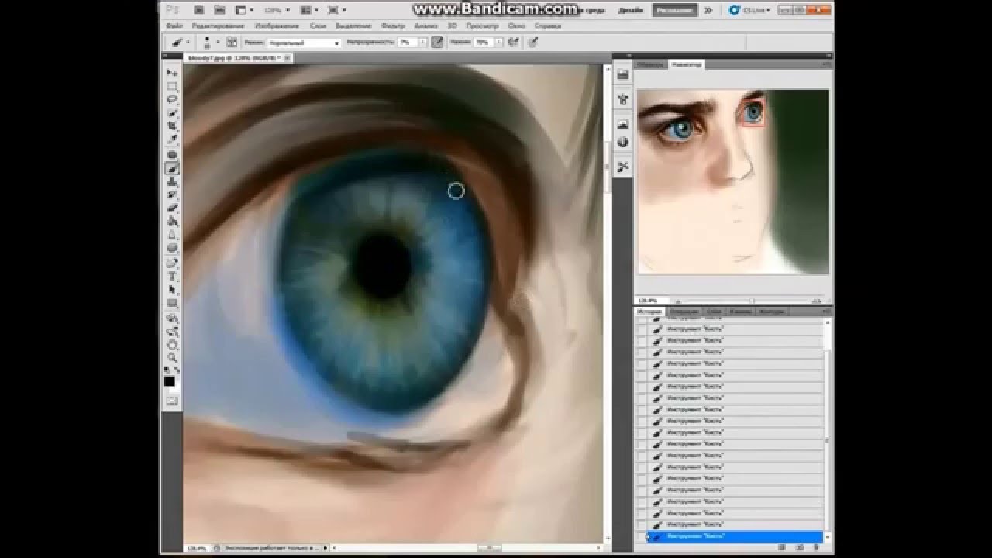Select the Type tool
The width and height of the screenshot is (992, 558).
coord(172,277)
